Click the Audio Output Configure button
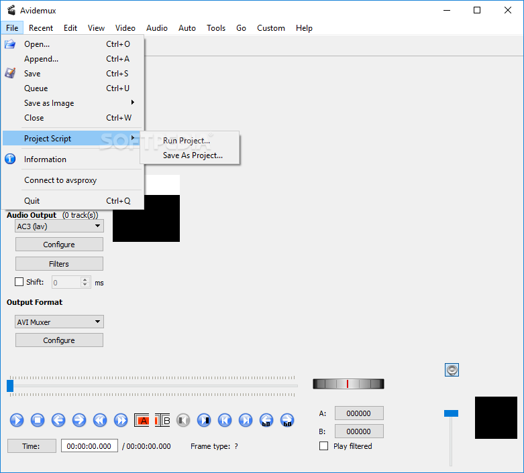The height and width of the screenshot is (473, 524). tap(59, 245)
